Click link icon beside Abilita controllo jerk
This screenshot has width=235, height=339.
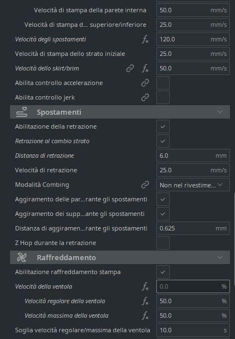(145, 97)
